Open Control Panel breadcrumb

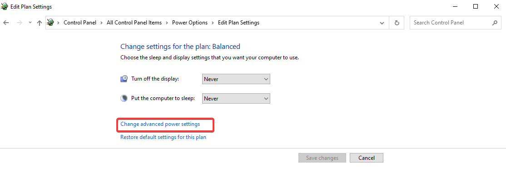80,23
